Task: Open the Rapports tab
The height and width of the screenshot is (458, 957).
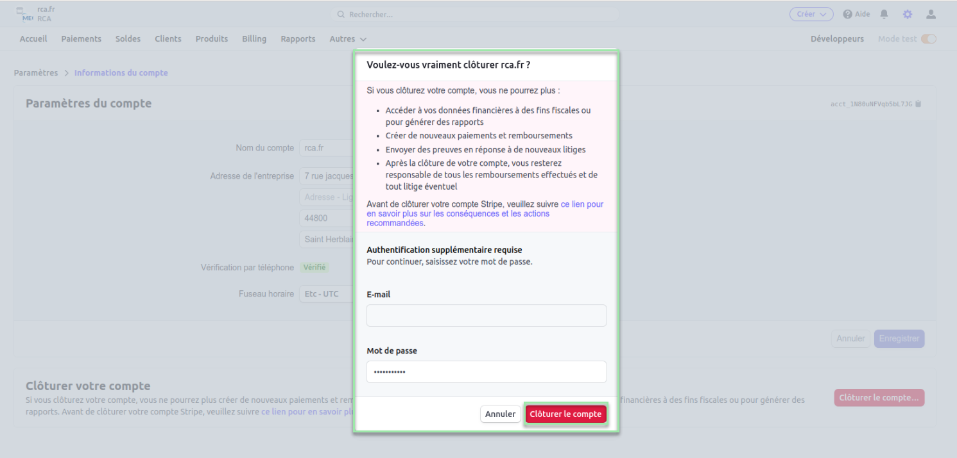Action: [x=298, y=39]
